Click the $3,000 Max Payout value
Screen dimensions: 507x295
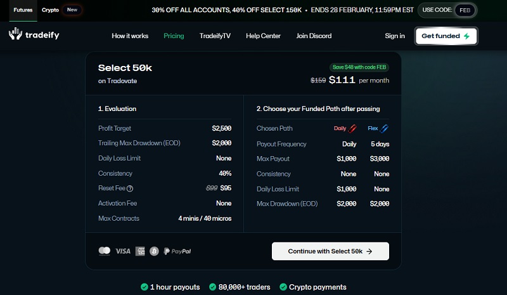[x=379, y=159]
